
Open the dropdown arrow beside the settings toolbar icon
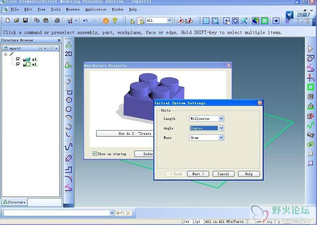coord(76,20)
